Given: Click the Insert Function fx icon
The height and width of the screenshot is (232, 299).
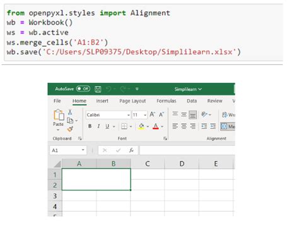Looking at the screenshot, I should click(131, 150).
